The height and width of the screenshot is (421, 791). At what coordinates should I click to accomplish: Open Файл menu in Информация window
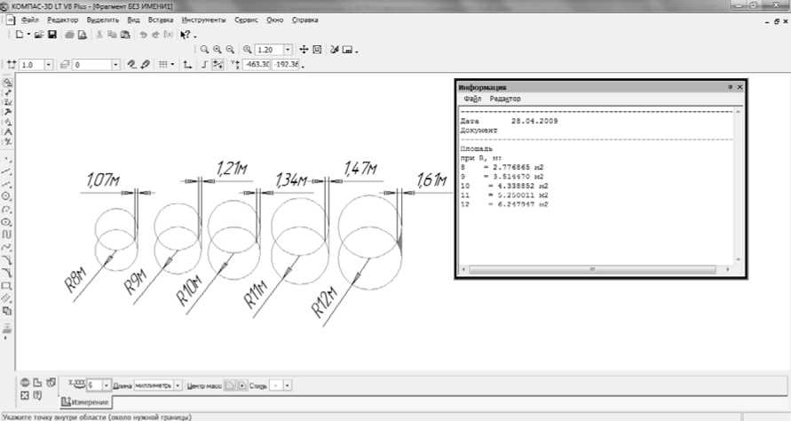click(472, 99)
